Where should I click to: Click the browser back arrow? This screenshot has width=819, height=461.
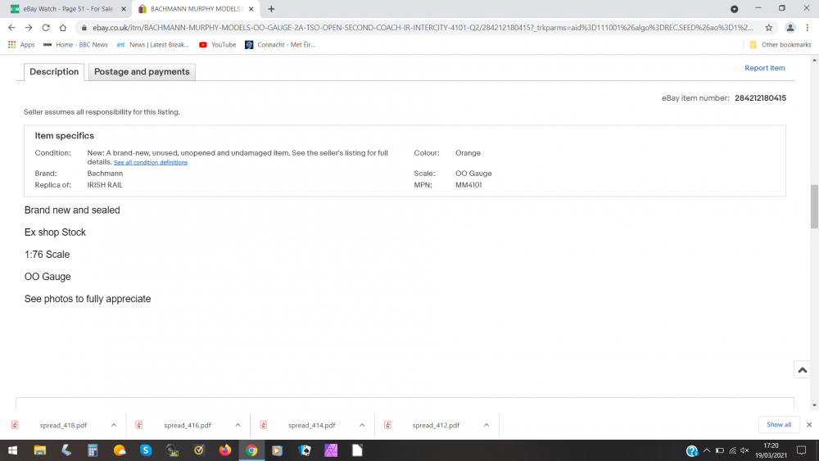click(11, 27)
